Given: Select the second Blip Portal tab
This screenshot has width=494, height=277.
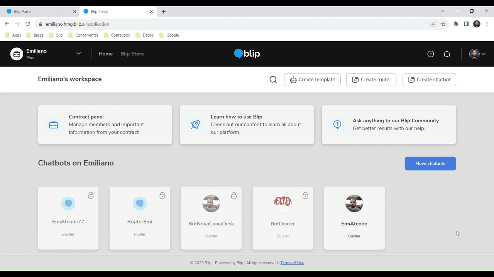Looking at the screenshot, I should pos(118,12).
